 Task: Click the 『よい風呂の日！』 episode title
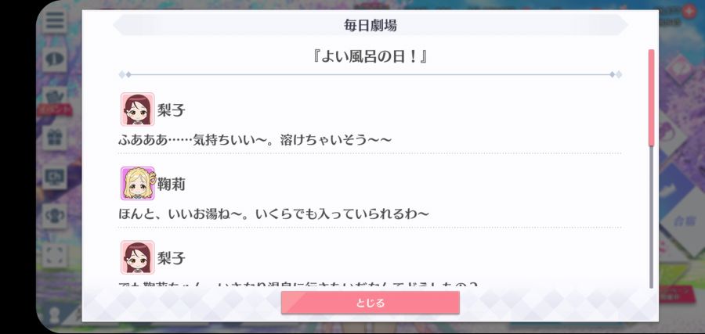(370, 57)
